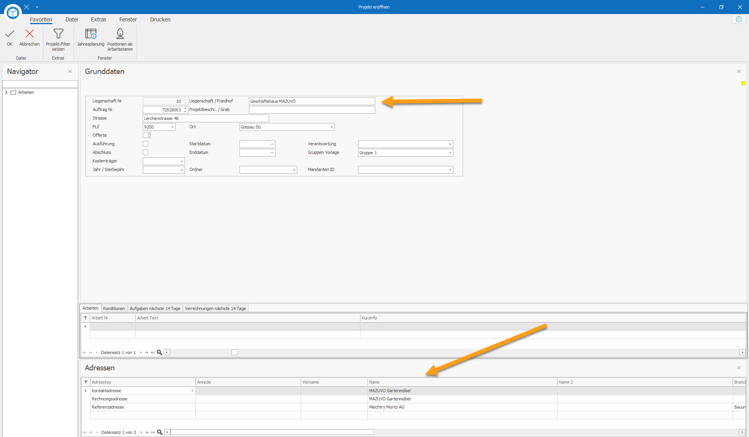Click Positionen ab Arbeitsstamm icon
This screenshot has height=437, width=749.
click(120, 34)
